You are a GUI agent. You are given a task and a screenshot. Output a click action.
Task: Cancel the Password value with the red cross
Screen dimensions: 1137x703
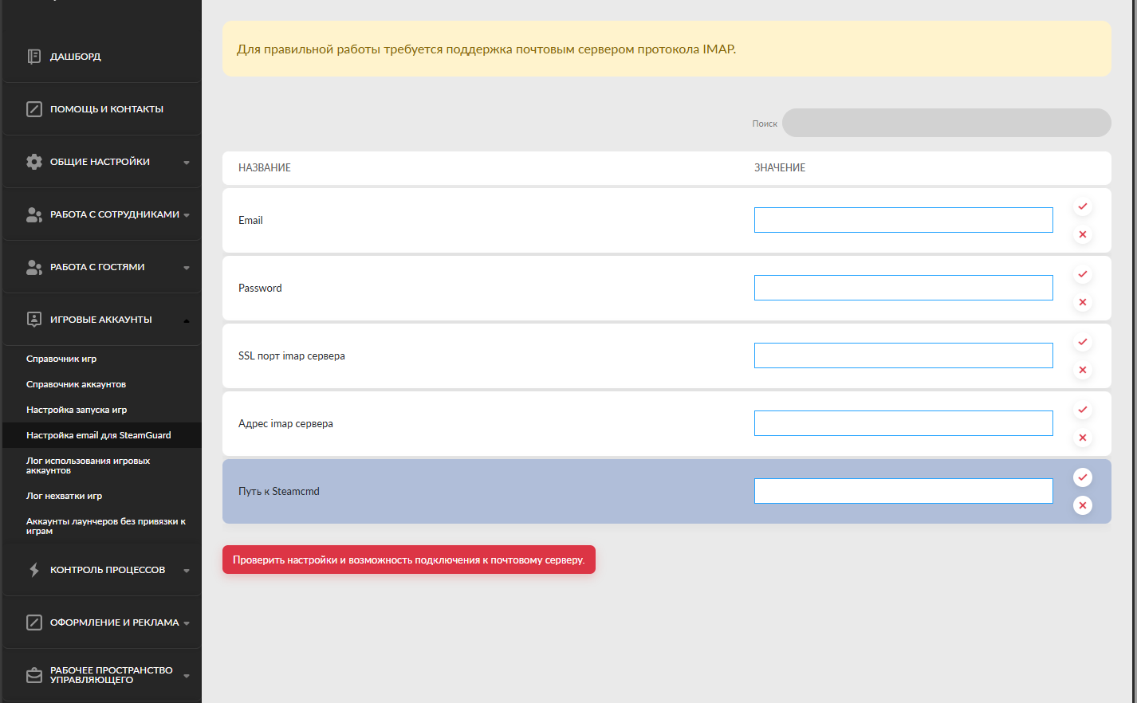1083,302
